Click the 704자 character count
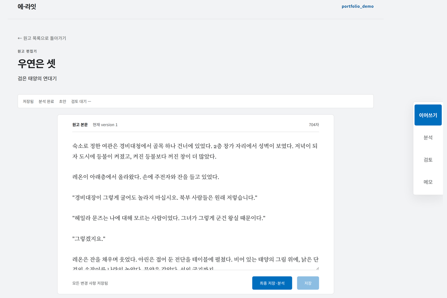447x298 pixels. tap(314, 125)
